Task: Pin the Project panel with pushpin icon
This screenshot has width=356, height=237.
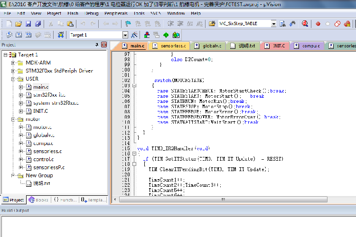Action: click(x=97, y=45)
